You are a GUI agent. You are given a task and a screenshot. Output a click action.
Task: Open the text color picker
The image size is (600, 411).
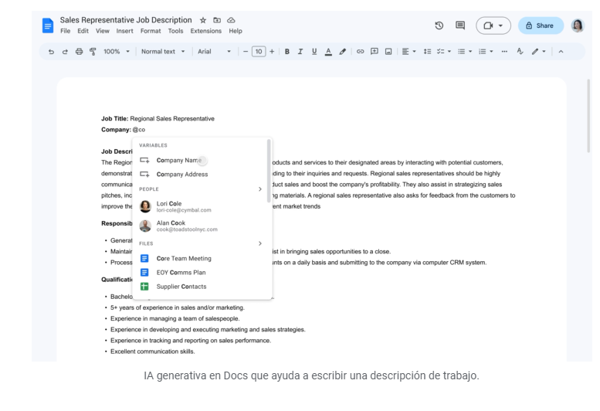[328, 52]
